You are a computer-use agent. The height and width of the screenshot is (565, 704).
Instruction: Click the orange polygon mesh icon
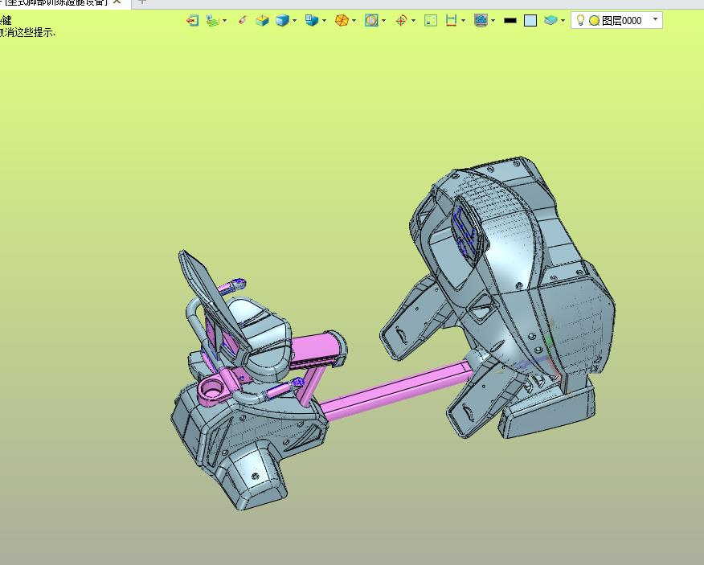coord(342,20)
